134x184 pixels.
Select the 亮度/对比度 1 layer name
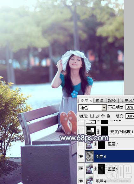click(x=122, y=132)
